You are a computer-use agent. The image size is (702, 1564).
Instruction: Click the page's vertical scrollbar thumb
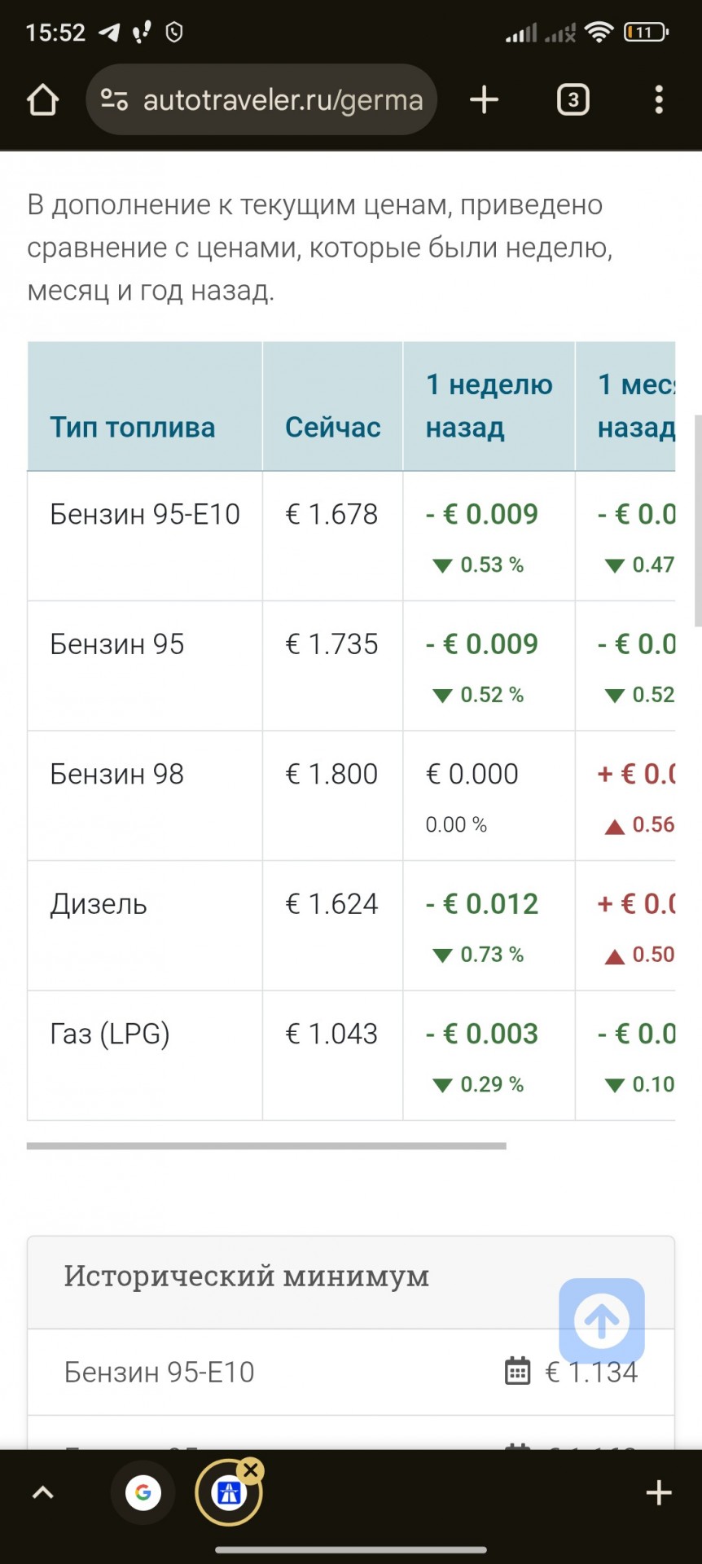[698, 521]
